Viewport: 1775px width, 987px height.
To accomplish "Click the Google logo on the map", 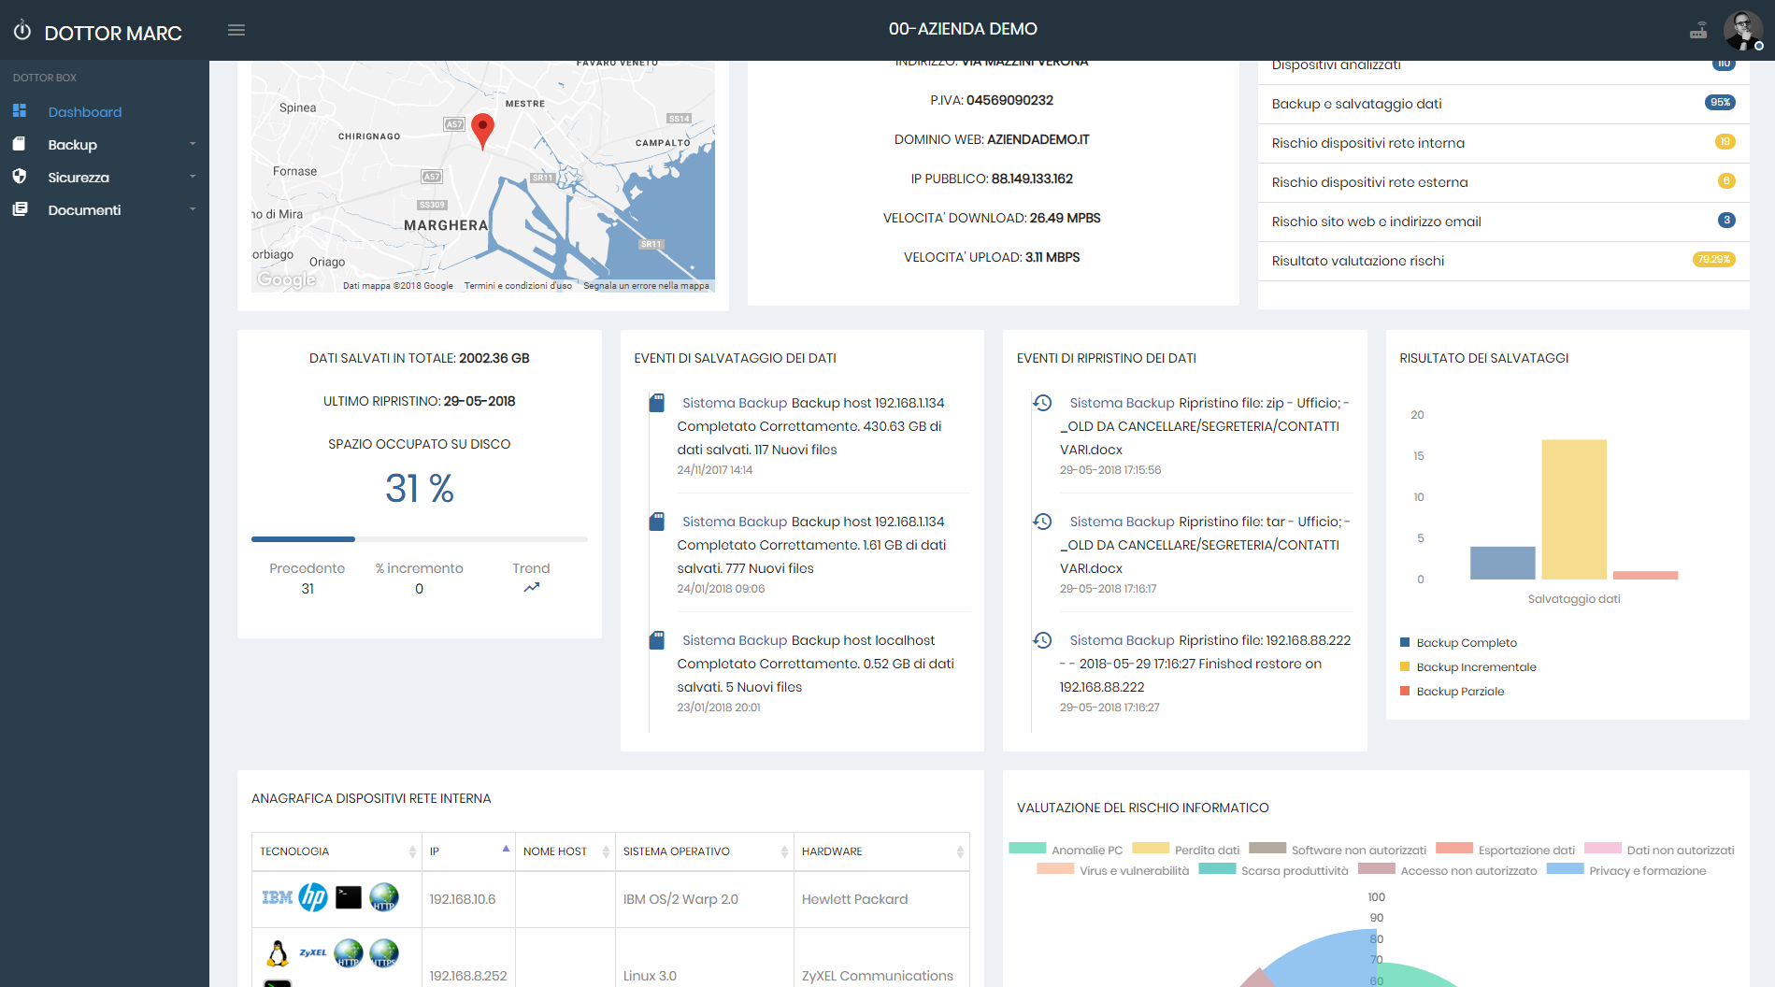I will coord(286,279).
